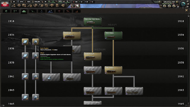Switch to the ship-plus naval research tab
Viewport: 190px width, 107px height.
[50, 11]
